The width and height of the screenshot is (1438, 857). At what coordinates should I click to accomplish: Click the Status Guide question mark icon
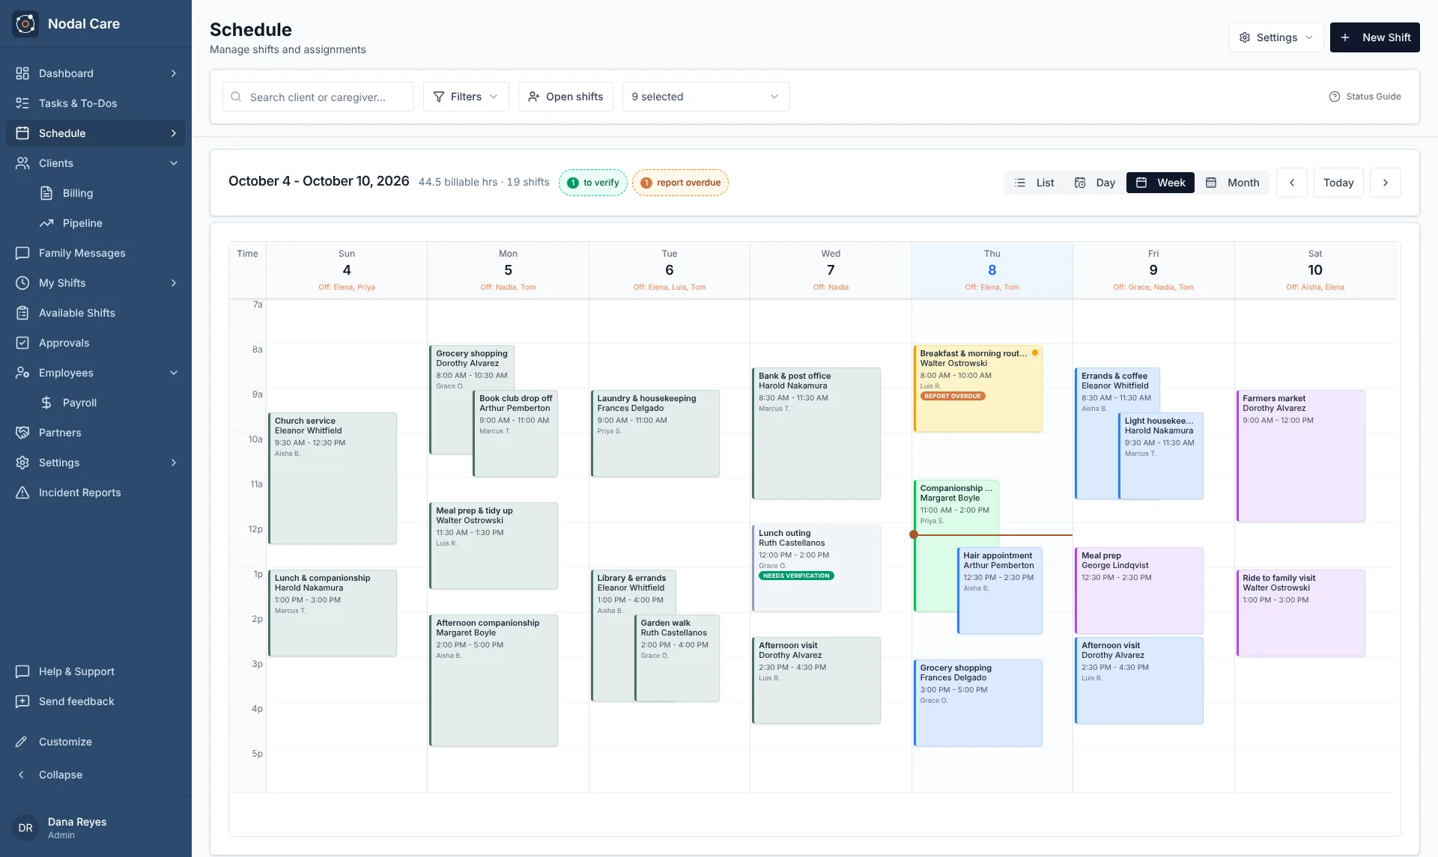(1334, 97)
